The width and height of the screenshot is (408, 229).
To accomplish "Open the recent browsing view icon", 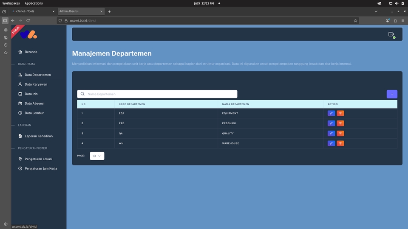I will [x=4, y=11].
